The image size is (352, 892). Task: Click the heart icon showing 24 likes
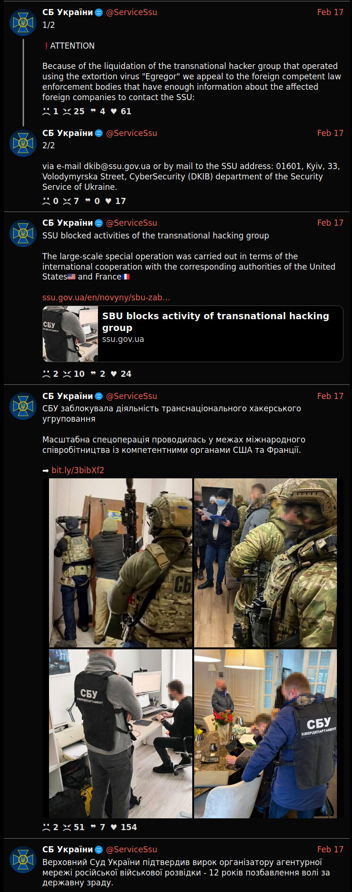[x=114, y=374]
